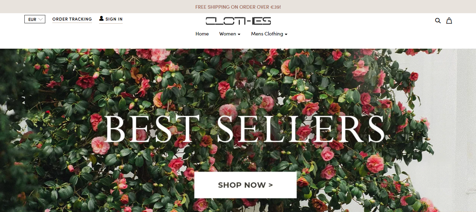The height and width of the screenshot is (212, 476).
Task: Go to the Home menu item
Action: point(202,34)
